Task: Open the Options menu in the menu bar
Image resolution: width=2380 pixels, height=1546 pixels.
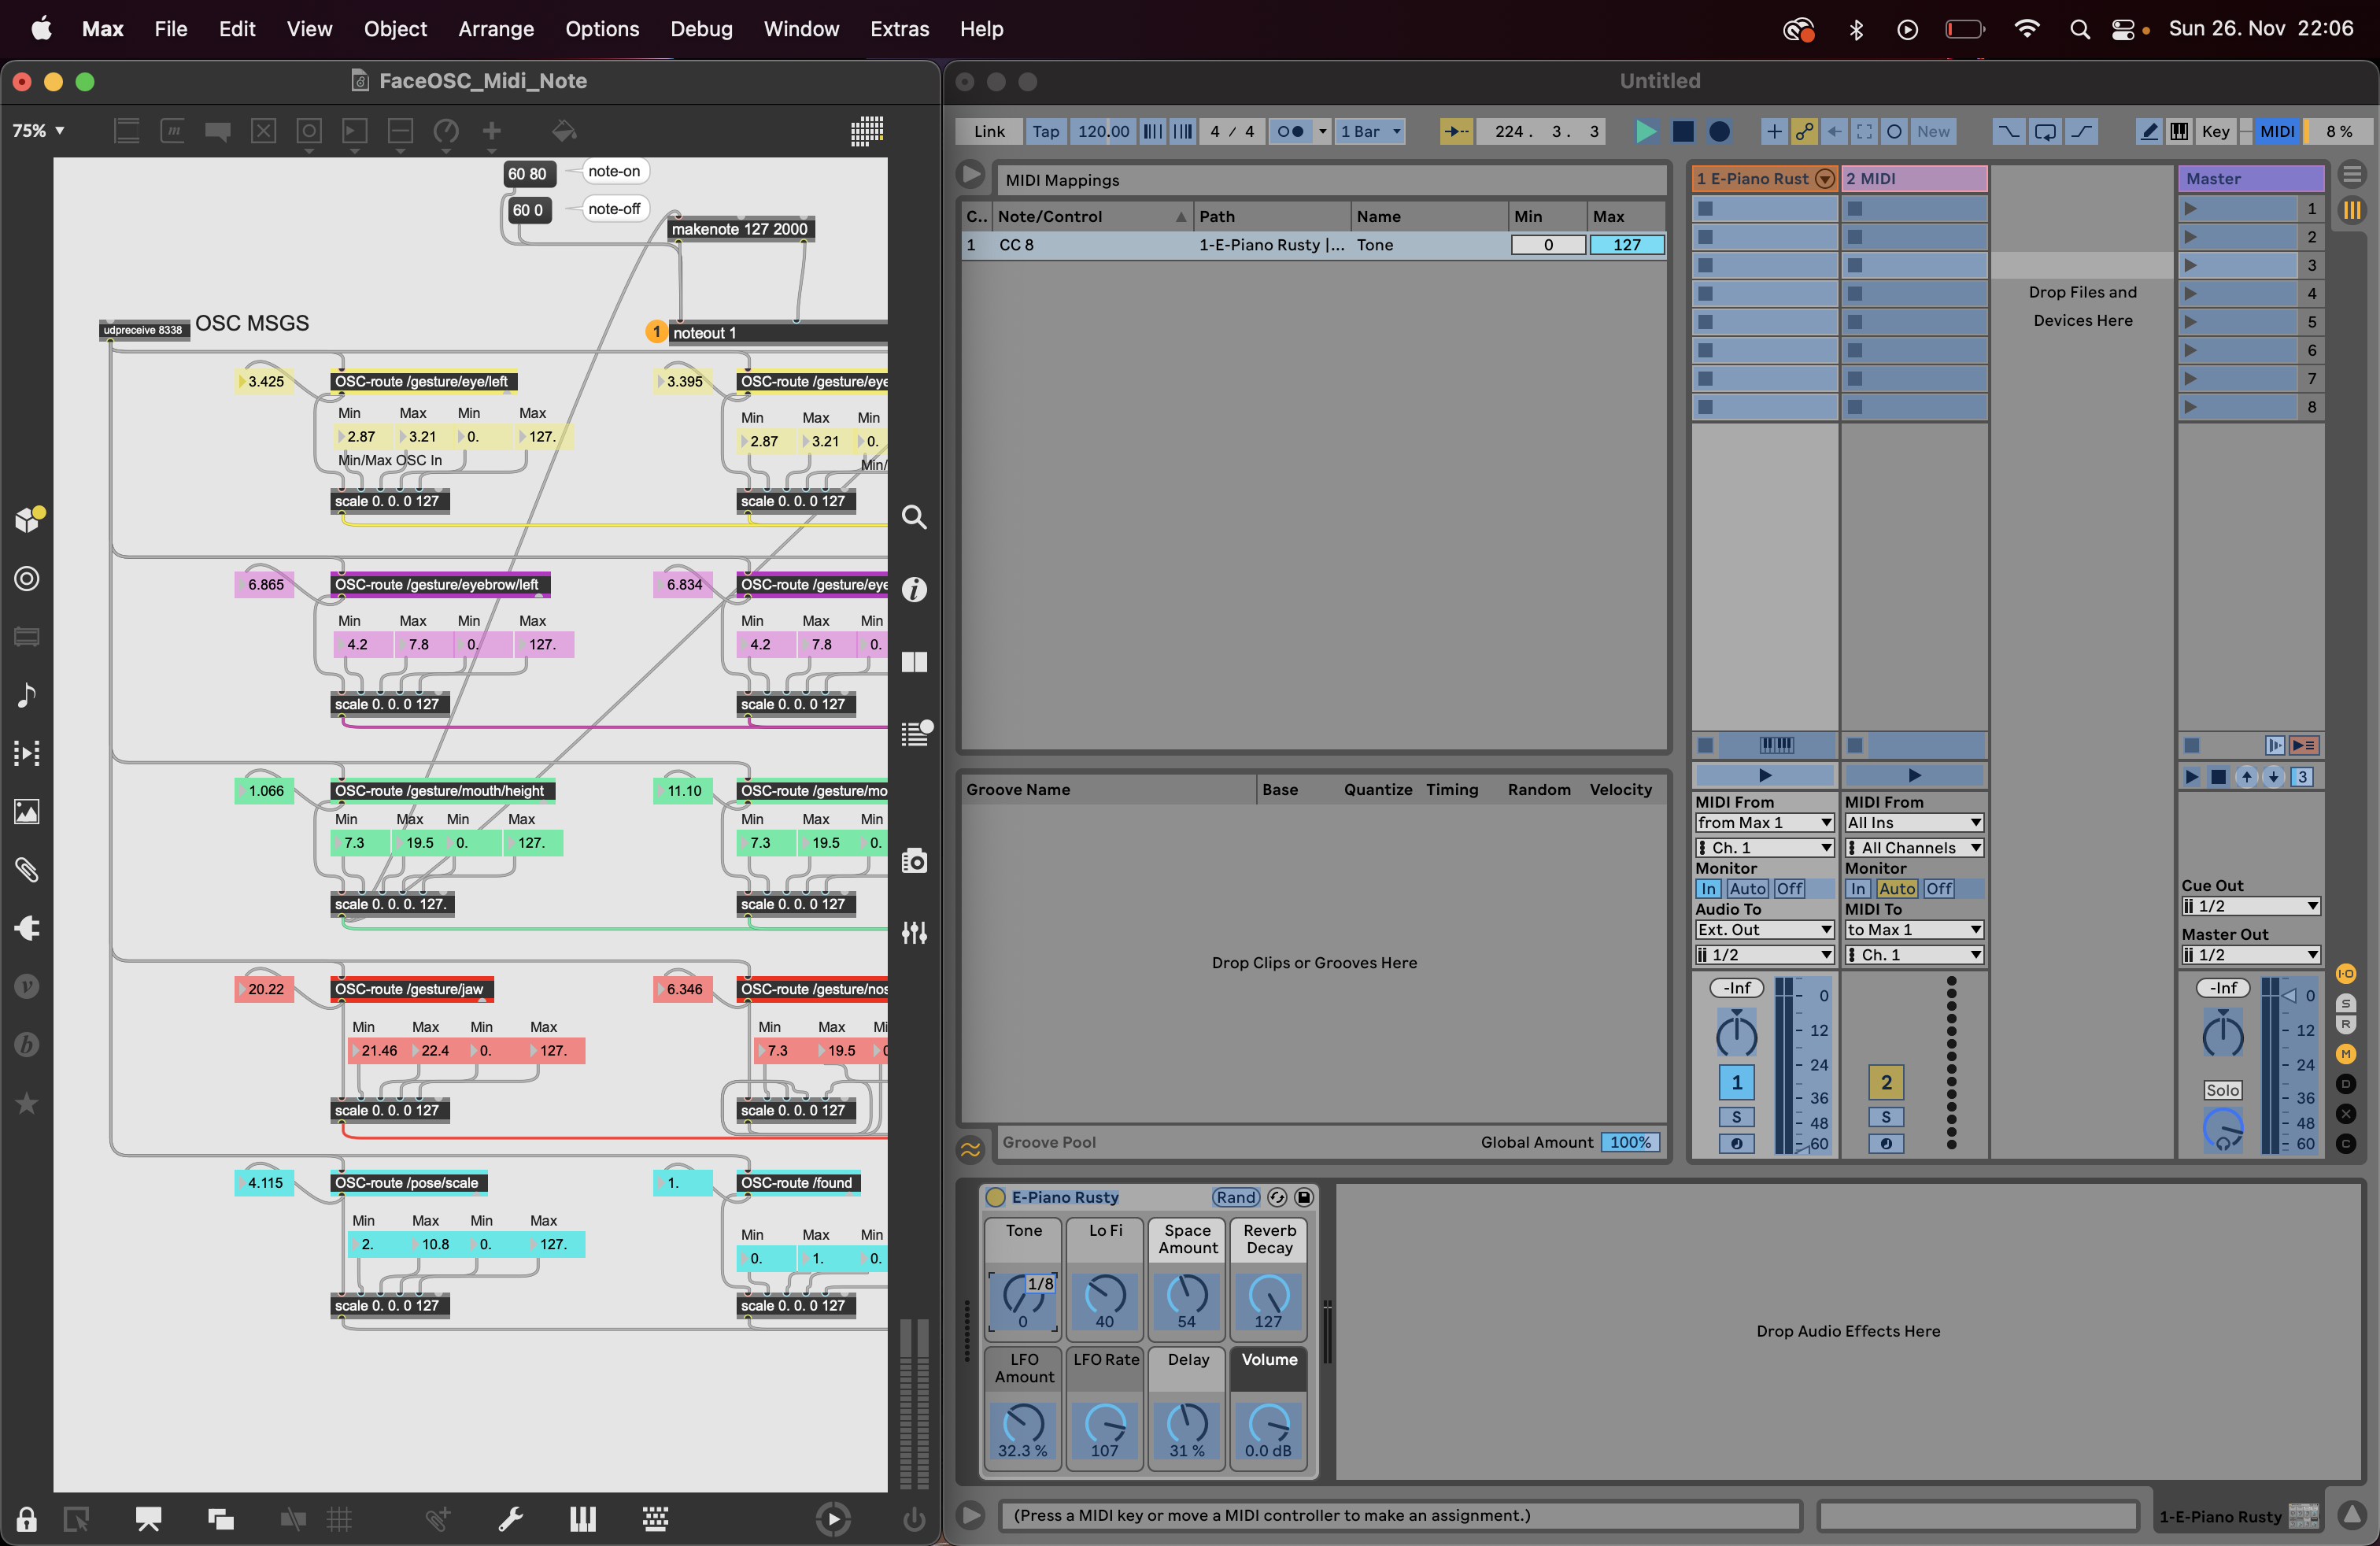Action: tap(602, 29)
